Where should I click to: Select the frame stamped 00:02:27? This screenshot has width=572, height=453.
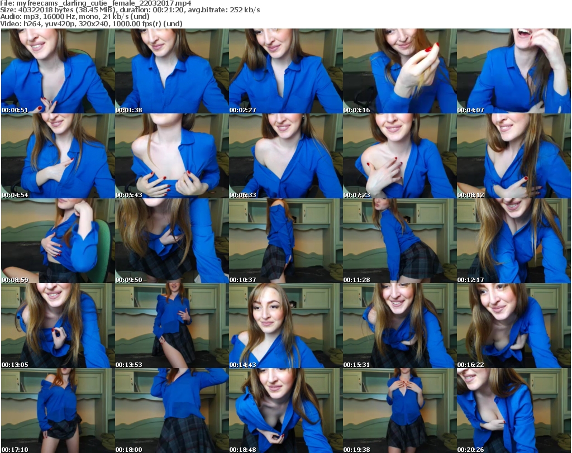(285, 71)
